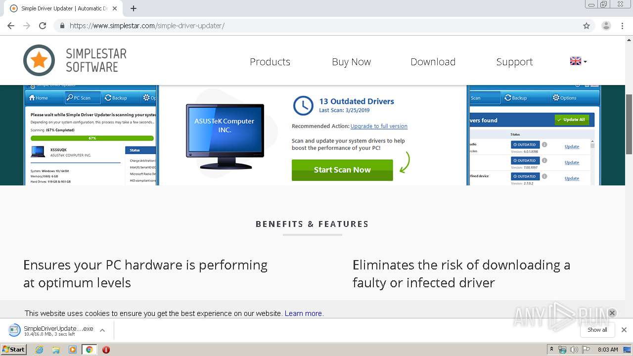Open the Chrome profile avatar icon
Screen dimensions: 633x356
point(606,26)
